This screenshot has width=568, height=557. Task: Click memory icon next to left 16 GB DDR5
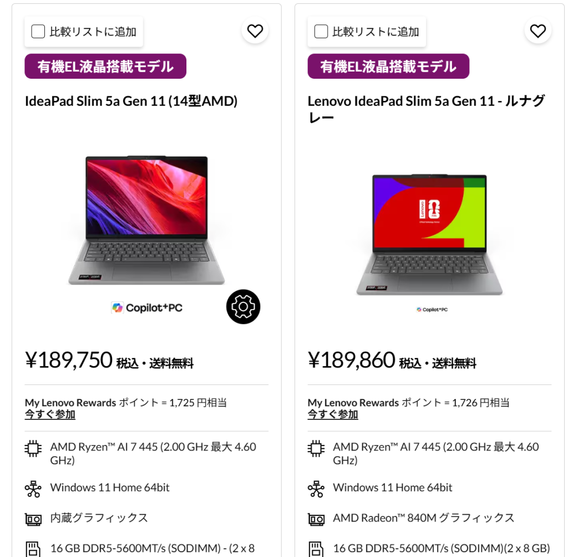click(33, 549)
